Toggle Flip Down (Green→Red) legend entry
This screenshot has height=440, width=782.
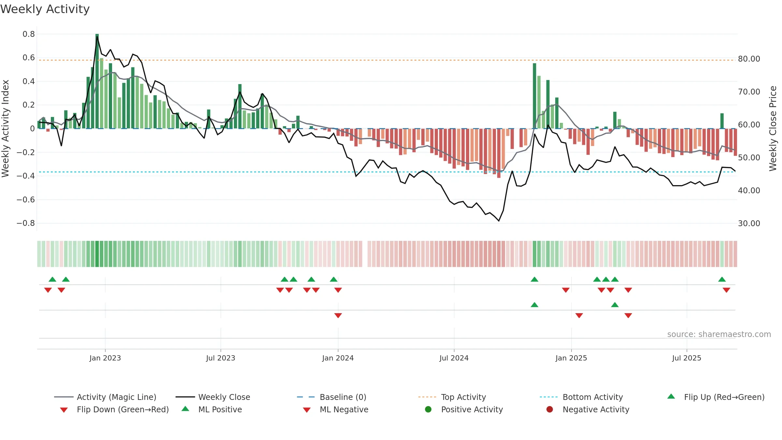(114, 409)
